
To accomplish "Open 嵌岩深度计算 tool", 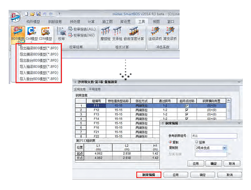I will pyautogui.click(x=134, y=34).
